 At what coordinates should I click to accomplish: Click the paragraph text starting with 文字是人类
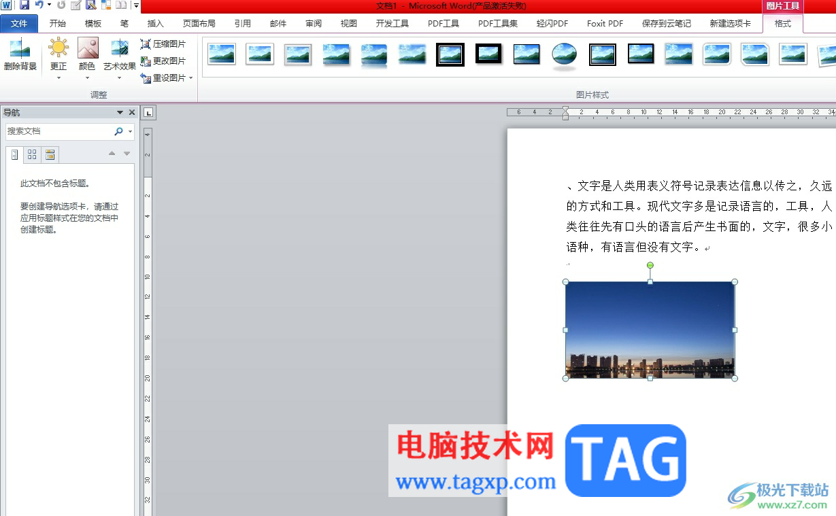click(x=699, y=216)
